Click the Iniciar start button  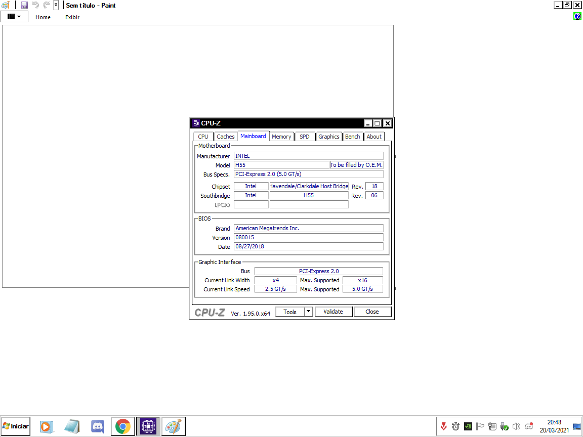16,426
